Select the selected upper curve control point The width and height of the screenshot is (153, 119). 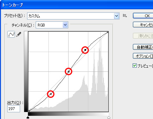[x=85, y=50]
